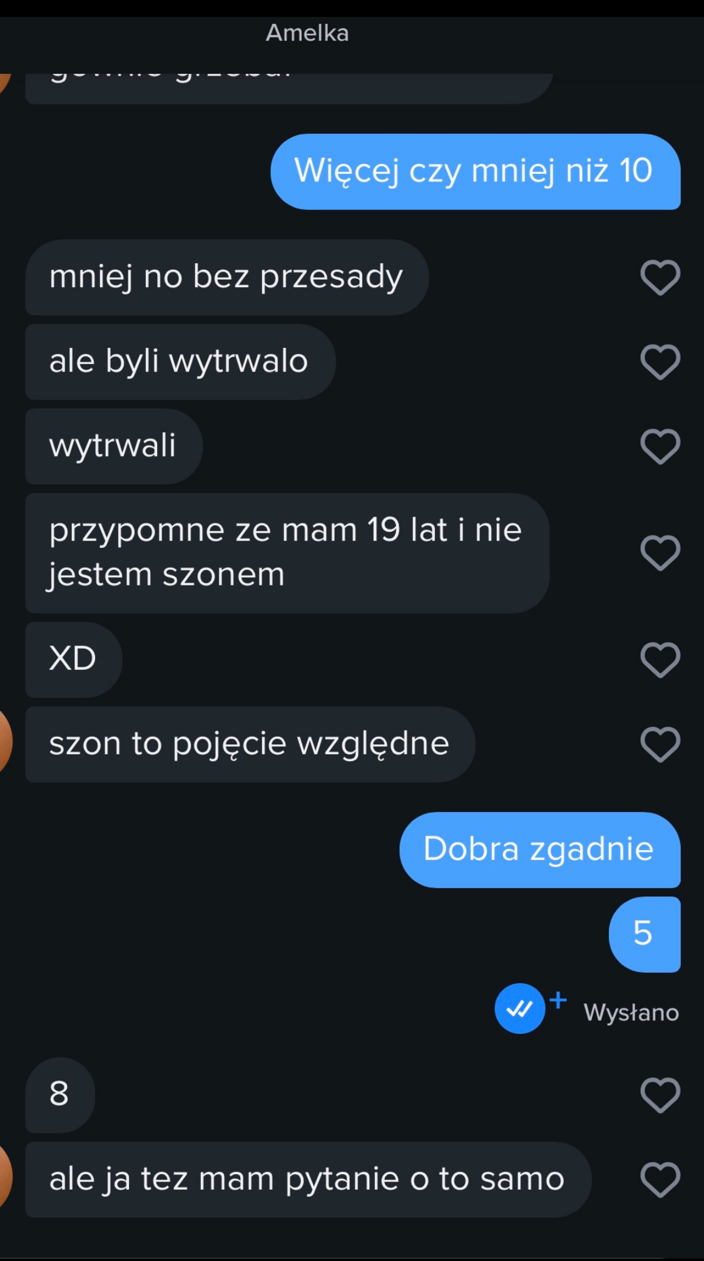Tap heart beside "ale byli wytrwalo"
The width and height of the screenshot is (704, 1261).
660,362
